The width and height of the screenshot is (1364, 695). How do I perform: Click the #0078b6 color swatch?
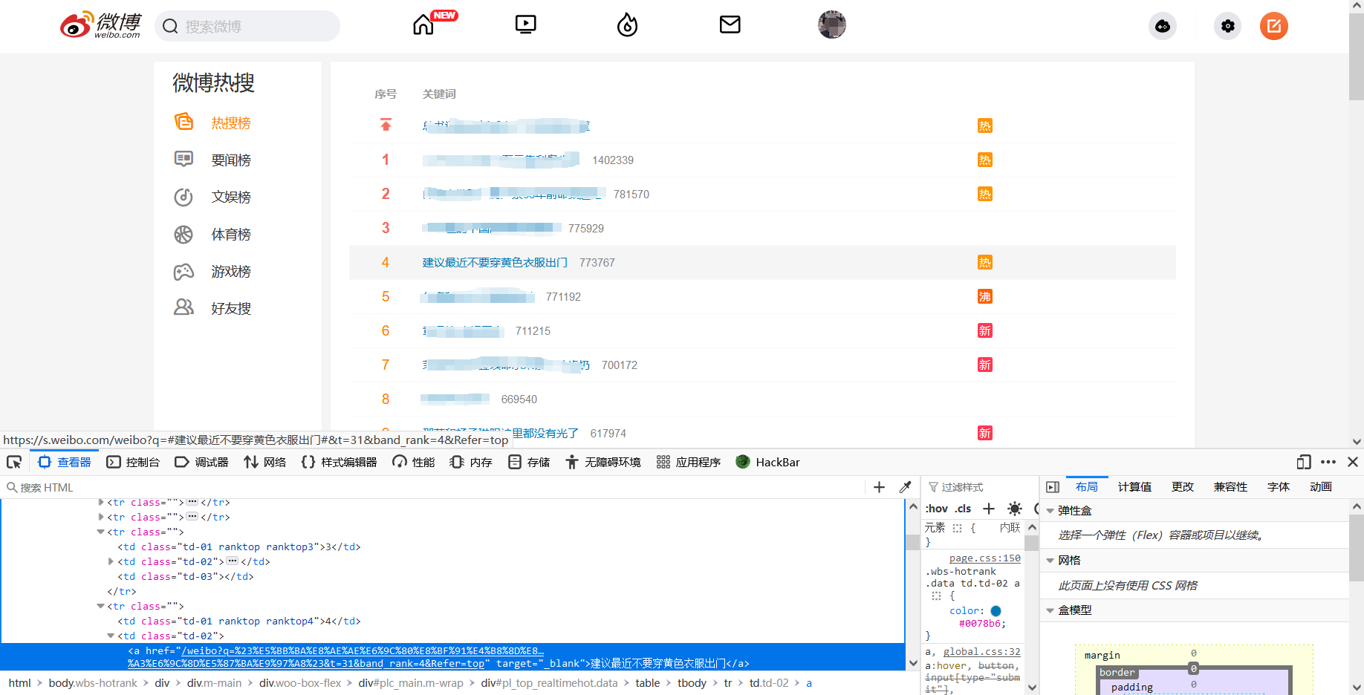coord(996,611)
